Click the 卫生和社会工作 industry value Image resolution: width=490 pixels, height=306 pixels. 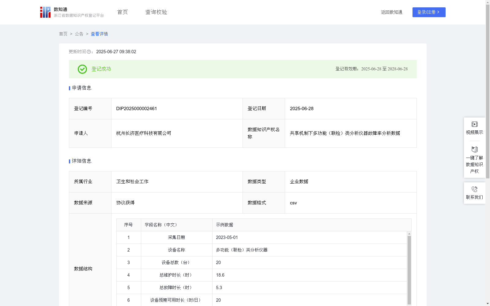coord(132,182)
